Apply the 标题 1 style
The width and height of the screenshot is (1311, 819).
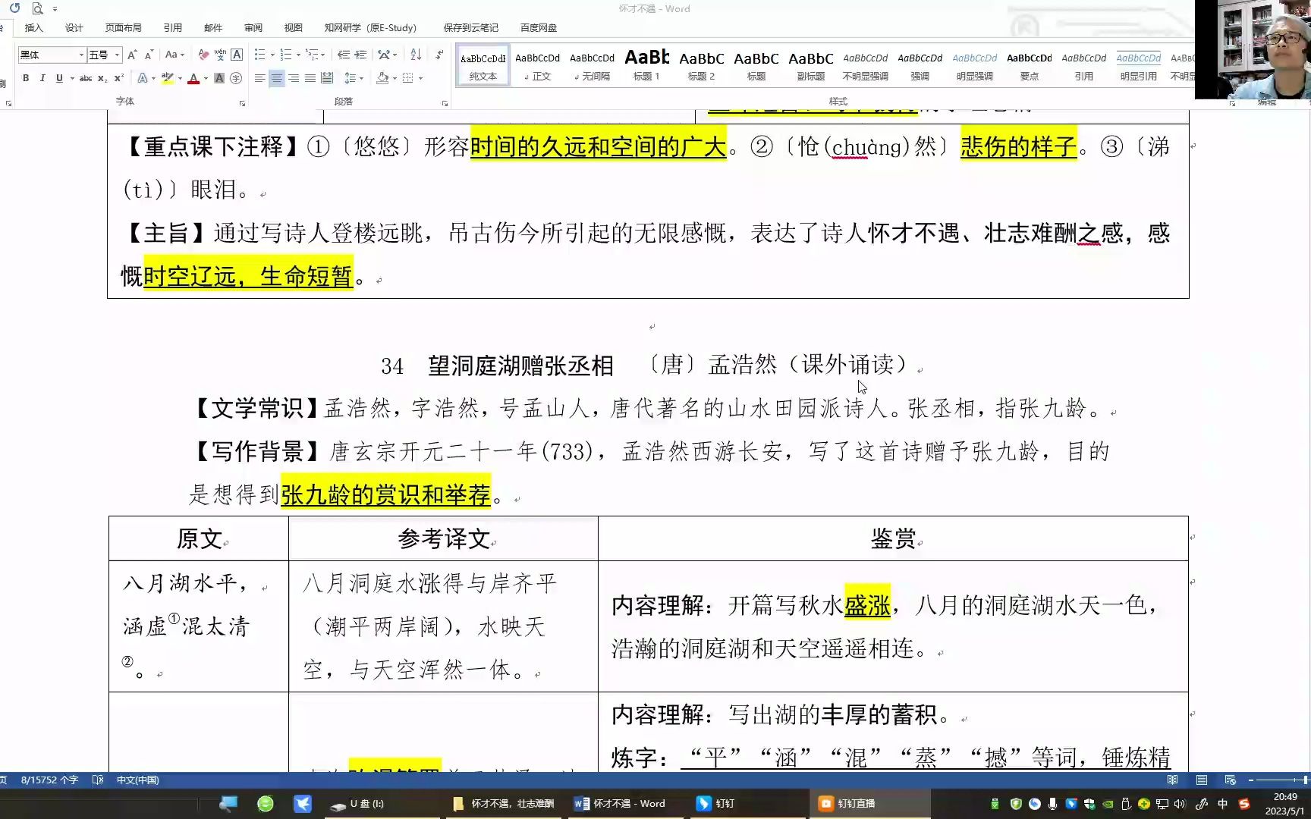click(x=647, y=65)
